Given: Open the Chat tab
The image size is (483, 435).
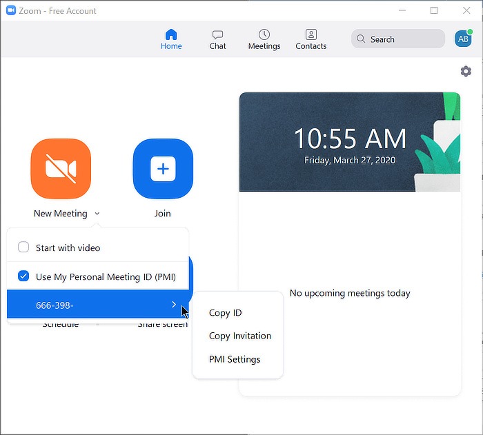Looking at the screenshot, I should [217, 39].
